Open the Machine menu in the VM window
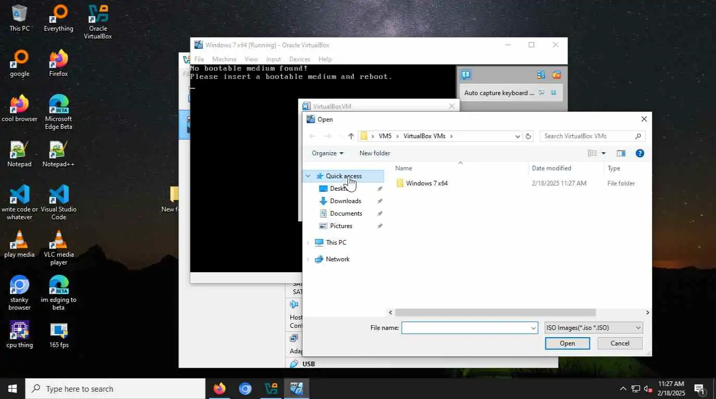This screenshot has height=399, width=716. 224,59
